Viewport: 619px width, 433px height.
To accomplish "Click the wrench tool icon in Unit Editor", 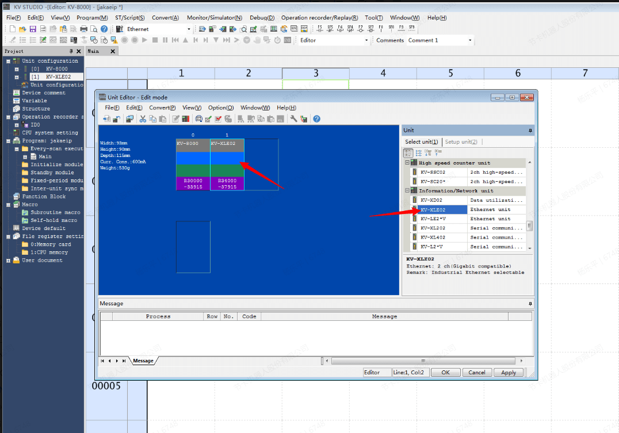I will pos(293,119).
